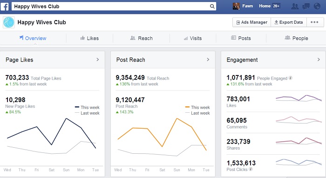Click the 131.6% from last week text

click(249, 84)
